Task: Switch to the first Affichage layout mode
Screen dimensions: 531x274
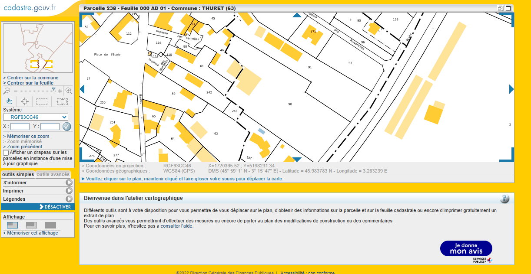Action: pyautogui.click(x=13, y=225)
